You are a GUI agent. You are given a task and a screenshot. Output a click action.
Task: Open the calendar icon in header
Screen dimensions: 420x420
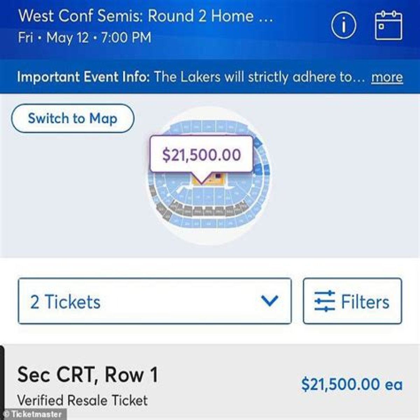[388, 26]
